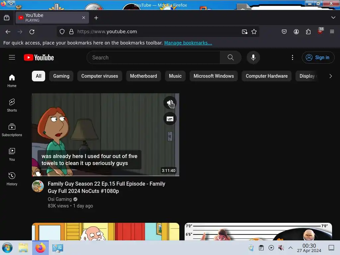Open the Extensions puzzle icon
Image resolution: width=340 pixels, height=255 pixels.
click(x=308, y=32)
